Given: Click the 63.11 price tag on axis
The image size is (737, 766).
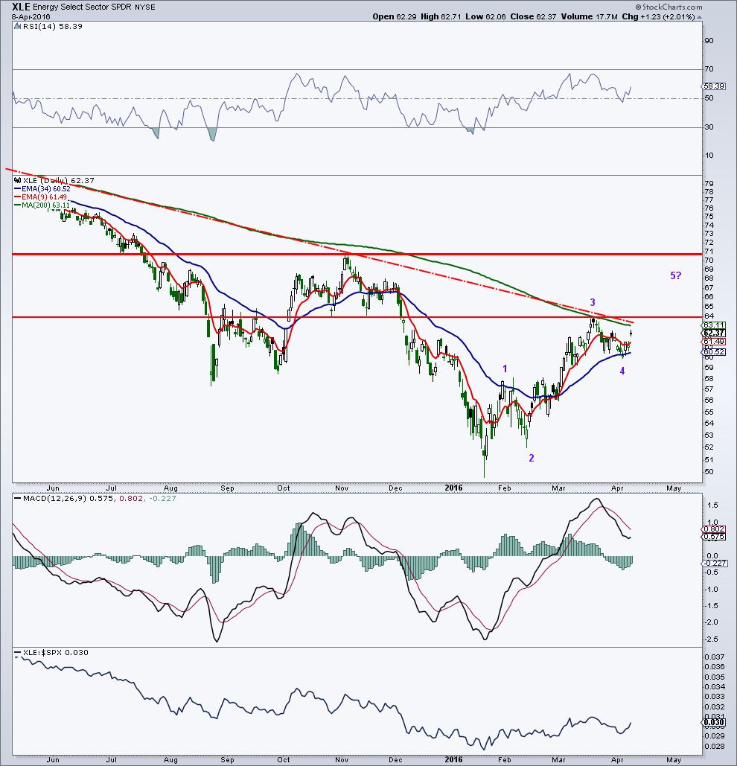Looking at the screenshot, I should pyautogui.click(x=714, y=325).
